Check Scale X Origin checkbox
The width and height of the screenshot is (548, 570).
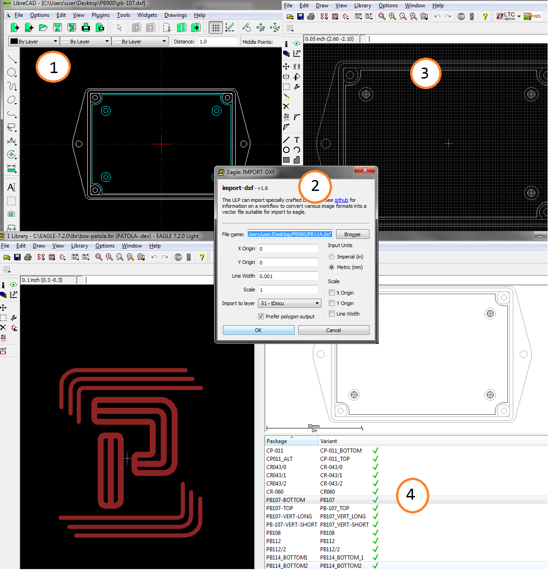pos(332,293)
